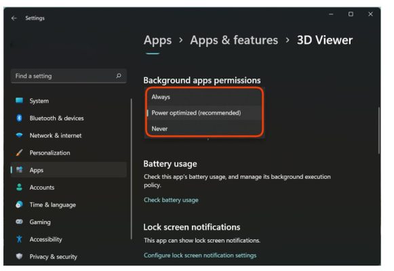Navigate to Apps & features breadcrumb
394x271 pixels.
click(x=234, y=40)
